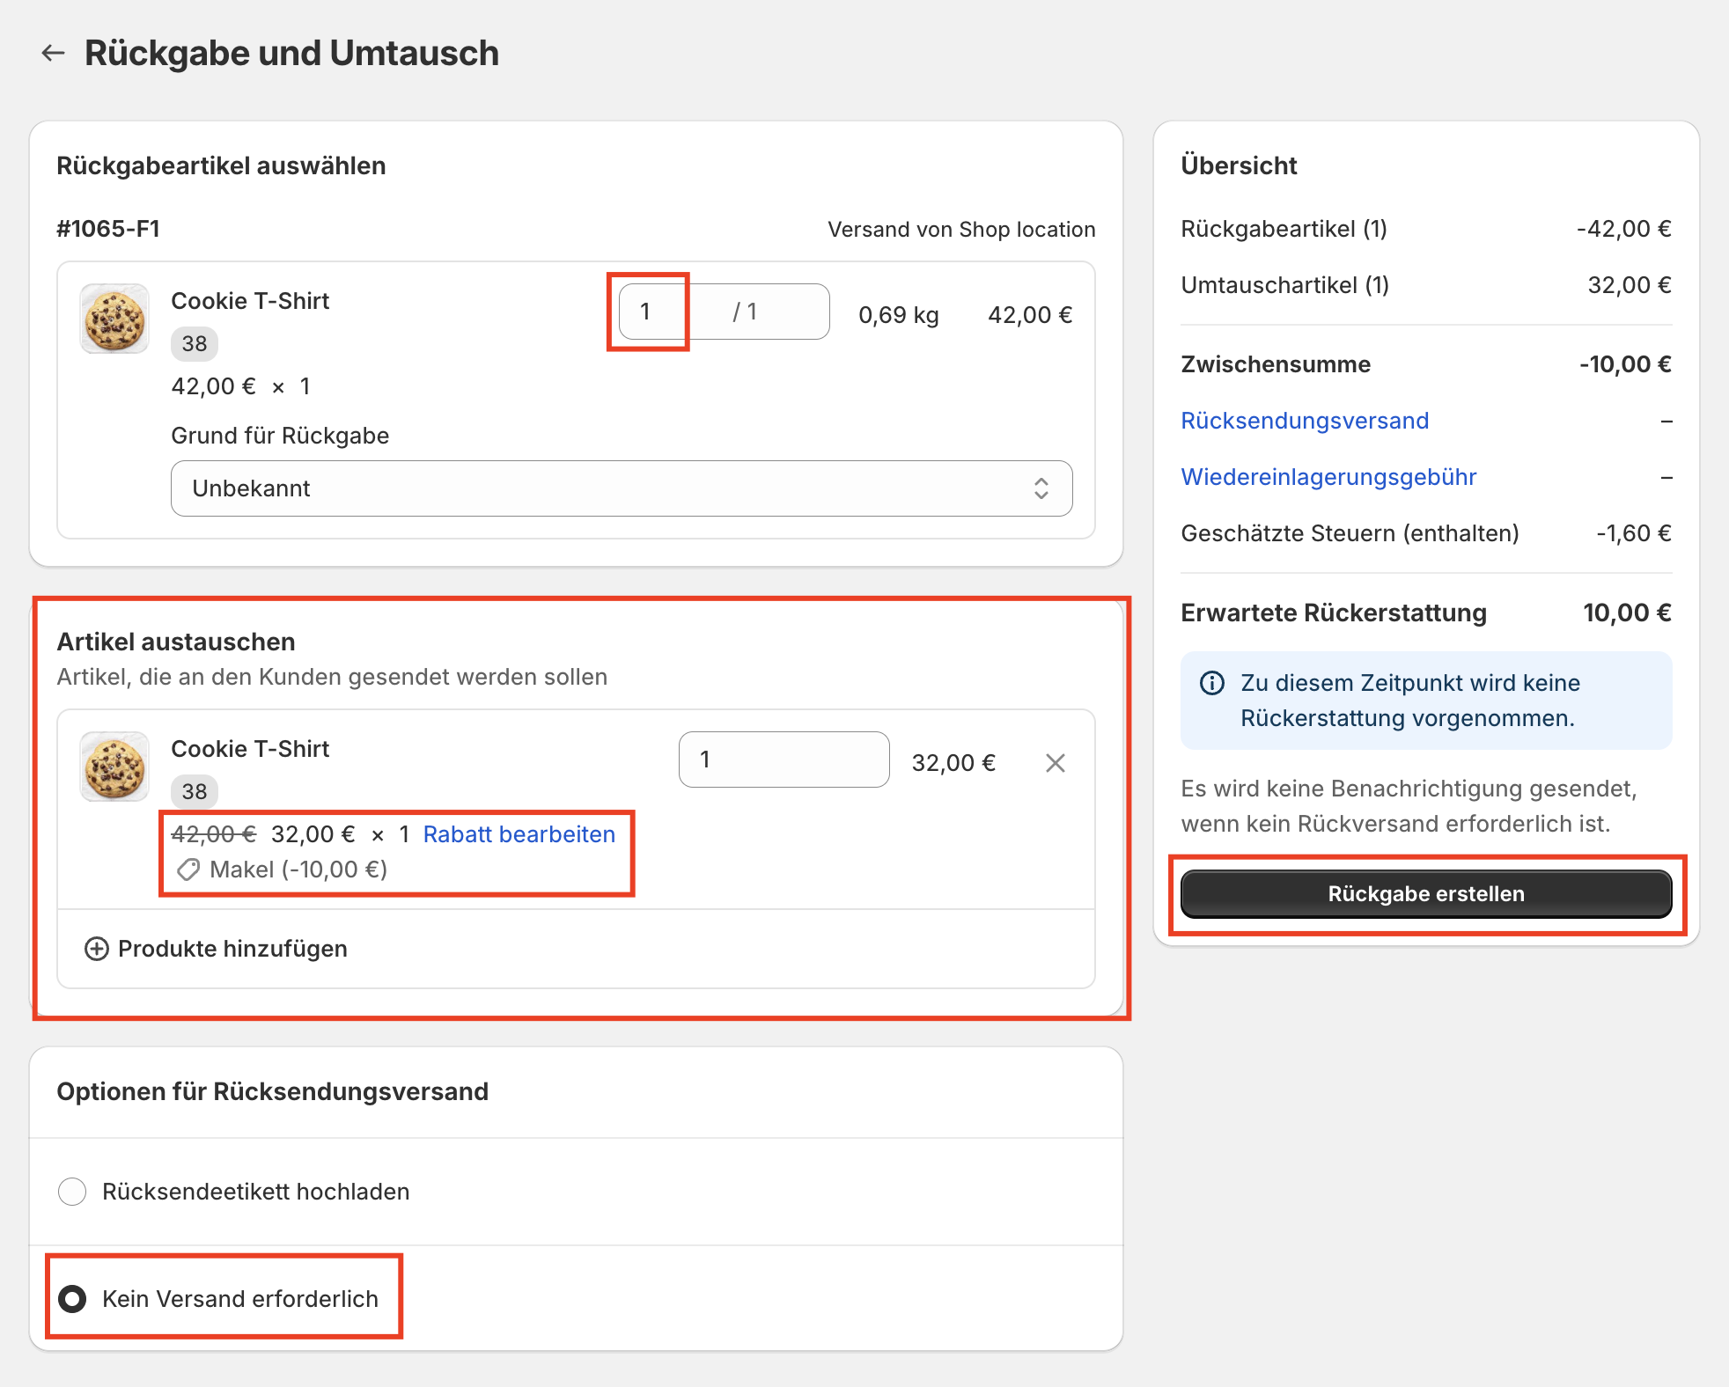Screen dimensions: 1729x1387
Task: Remove exchange item with X icon
Action: coord(1055,763)
